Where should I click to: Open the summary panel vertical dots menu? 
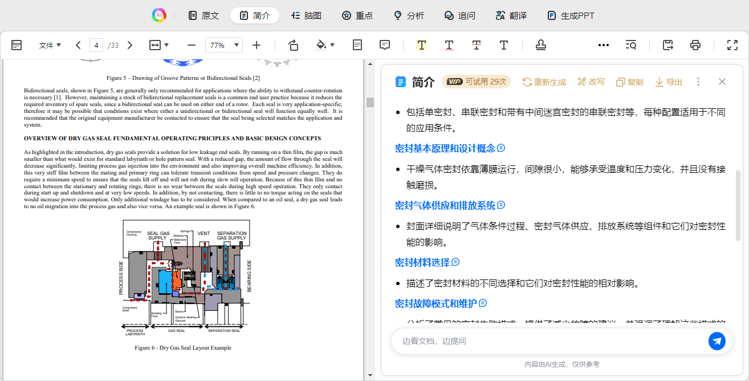pos(698,82)
